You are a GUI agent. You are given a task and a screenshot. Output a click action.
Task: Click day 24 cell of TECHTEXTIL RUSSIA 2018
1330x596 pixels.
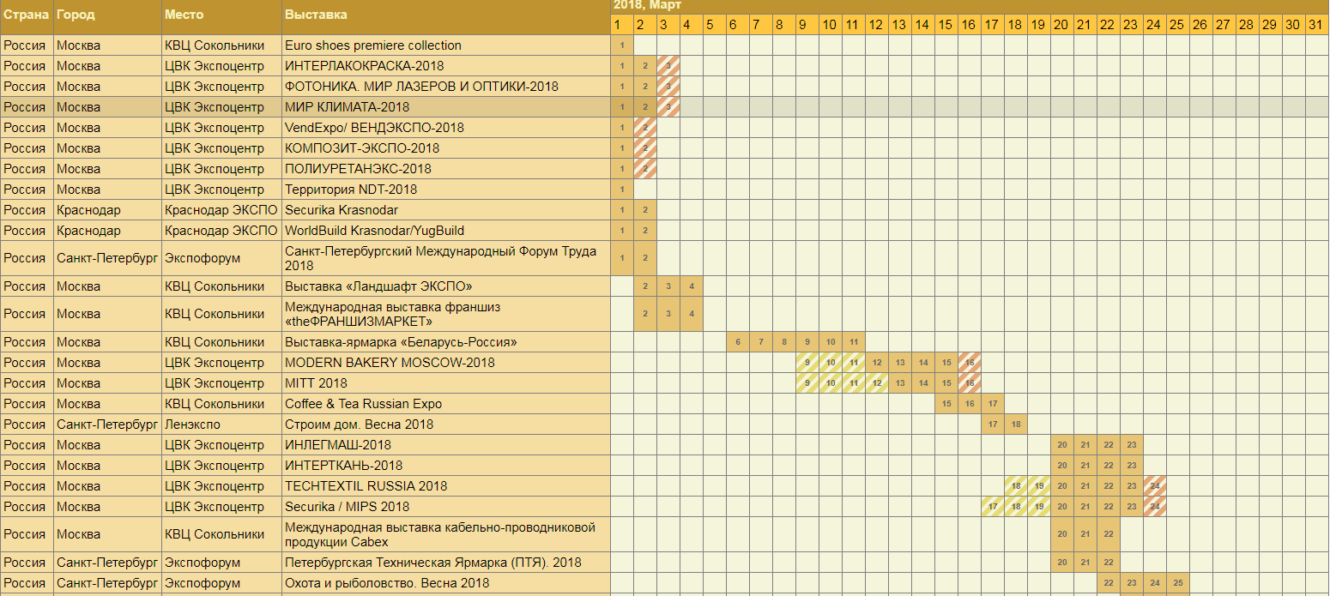(1154, 486)
